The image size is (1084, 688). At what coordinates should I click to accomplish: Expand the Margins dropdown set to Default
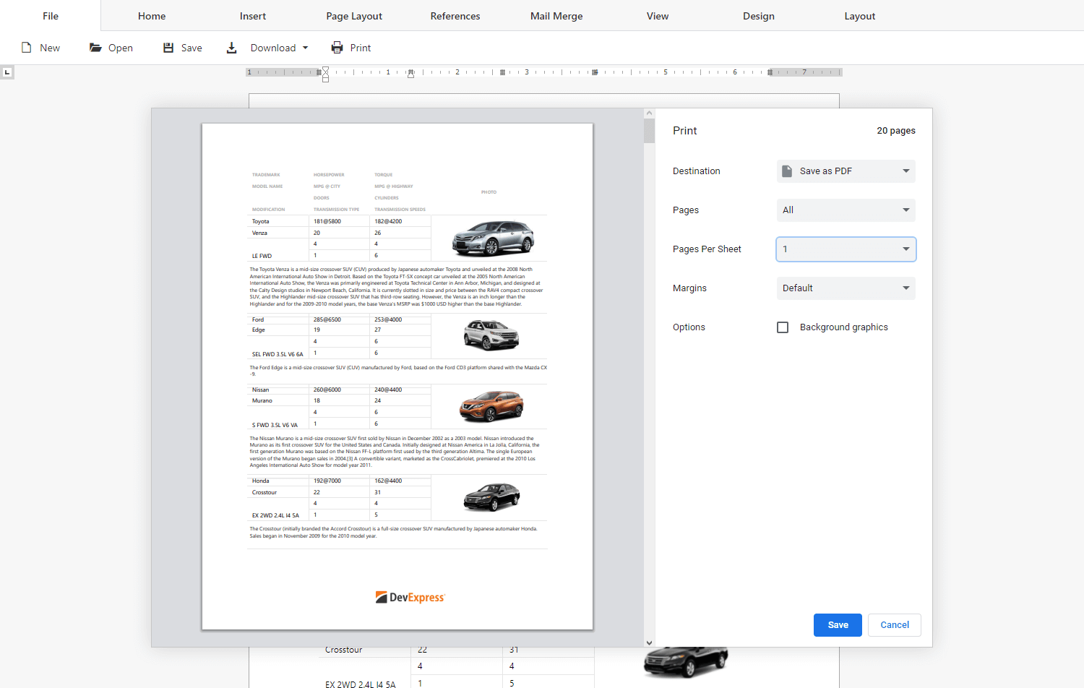(x=846, y=288)
